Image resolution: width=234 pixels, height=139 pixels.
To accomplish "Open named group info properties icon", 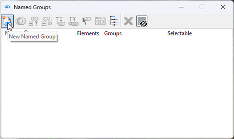I will coord(21,21).
